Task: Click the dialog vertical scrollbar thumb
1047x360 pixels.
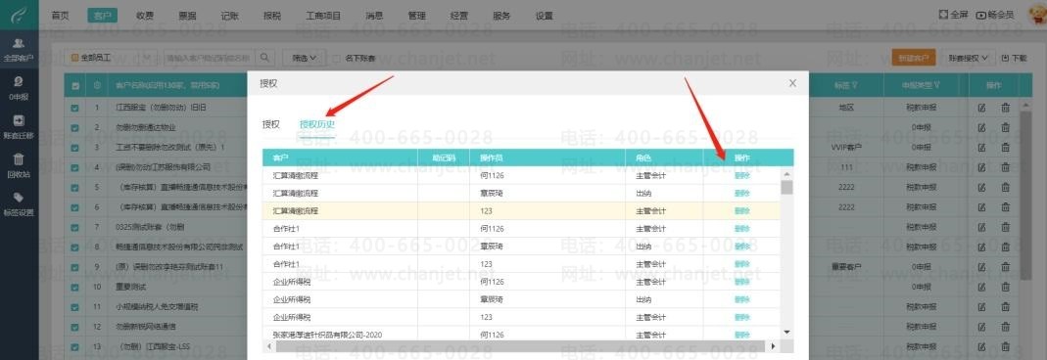Action: coord(786,187)
